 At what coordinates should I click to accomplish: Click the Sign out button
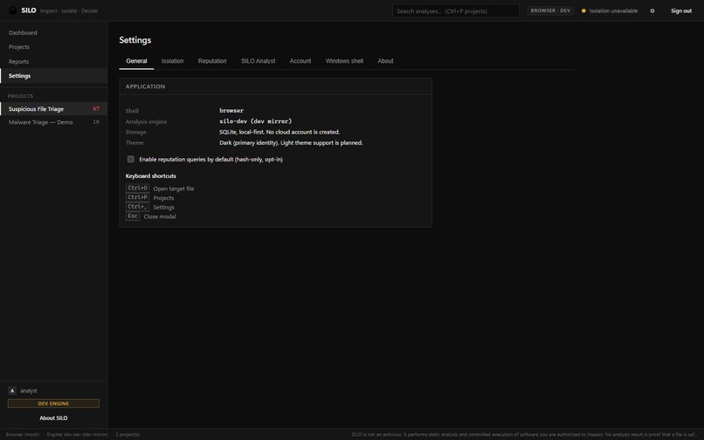pos(681,10)
